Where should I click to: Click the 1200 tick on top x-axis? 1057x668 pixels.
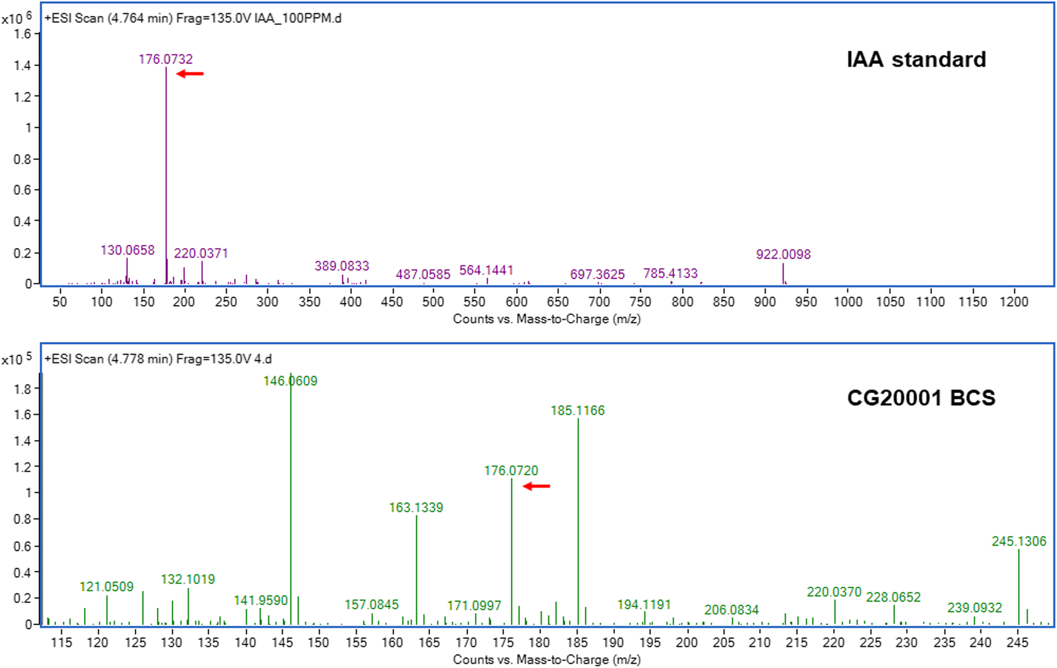coord(1014,302)
